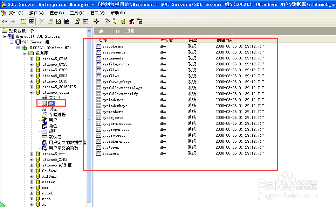Click the 规则 node icon
This screenshot has width=336, height=207.
(44, 131)
